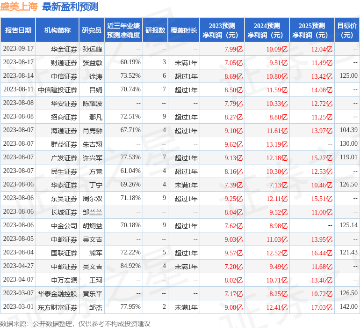Click the 2025预测净利润 header
The width and height of the screenshot is (360, 328).
coord(312,30)
